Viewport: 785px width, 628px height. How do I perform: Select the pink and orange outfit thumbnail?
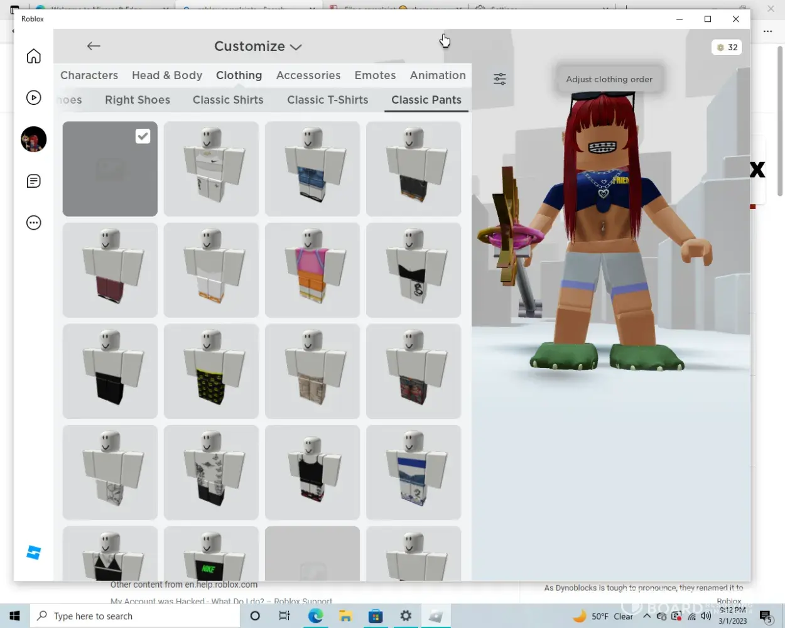[x=312, y=270]
